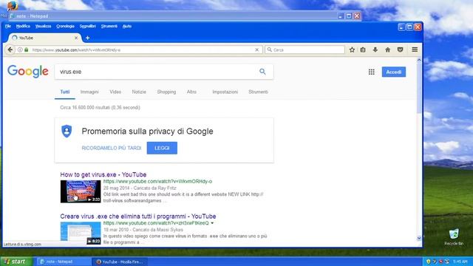The width and height of the screenshot is (473, 266).
Task: Click the privacy shield icon in reminder card
Action: click(x=67, y=132)
